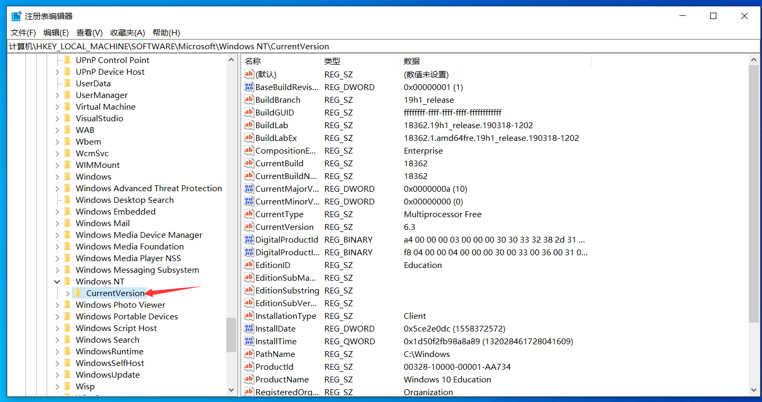Expand the Windows Script Host node
This screenshot has width=762, height=402.
coord(57,328)
